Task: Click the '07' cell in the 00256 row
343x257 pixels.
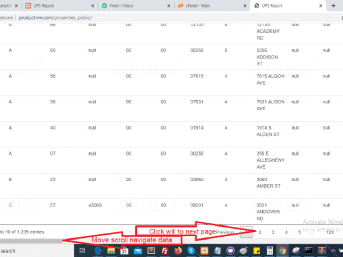Action: (x=53, y=154)
